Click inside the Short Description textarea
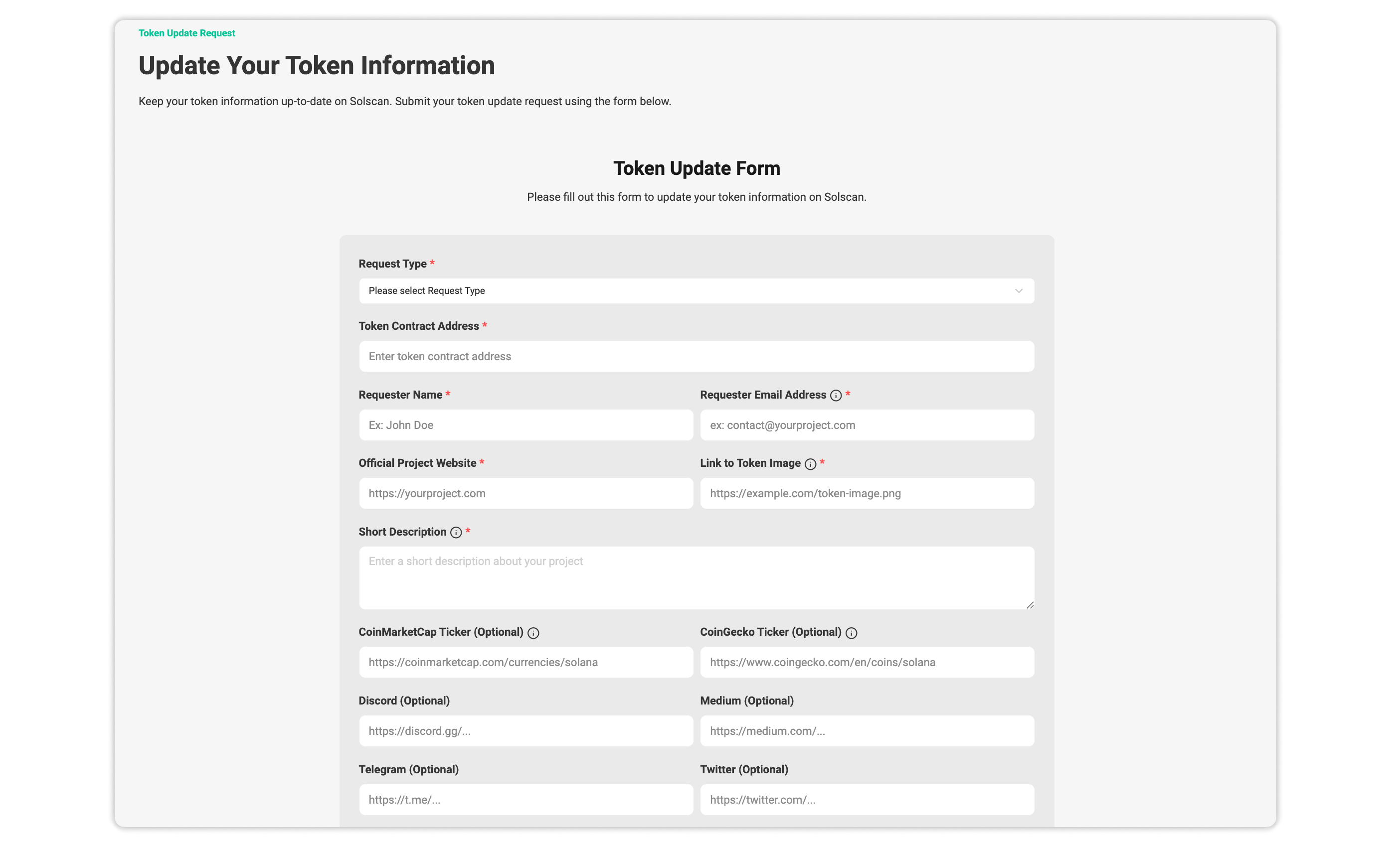Image resolution: width=1391 pixels, height=848 pixels. pos(695,578)
